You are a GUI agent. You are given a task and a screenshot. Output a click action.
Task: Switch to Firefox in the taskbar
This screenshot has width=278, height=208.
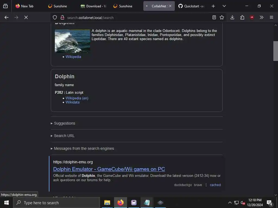click(x=120, y=203)
